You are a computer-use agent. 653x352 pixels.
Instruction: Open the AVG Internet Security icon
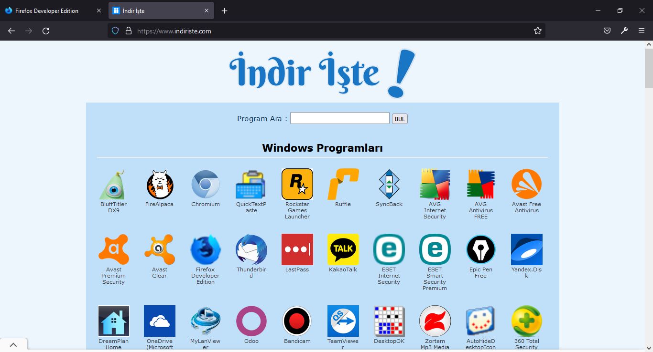click(435, 185)
